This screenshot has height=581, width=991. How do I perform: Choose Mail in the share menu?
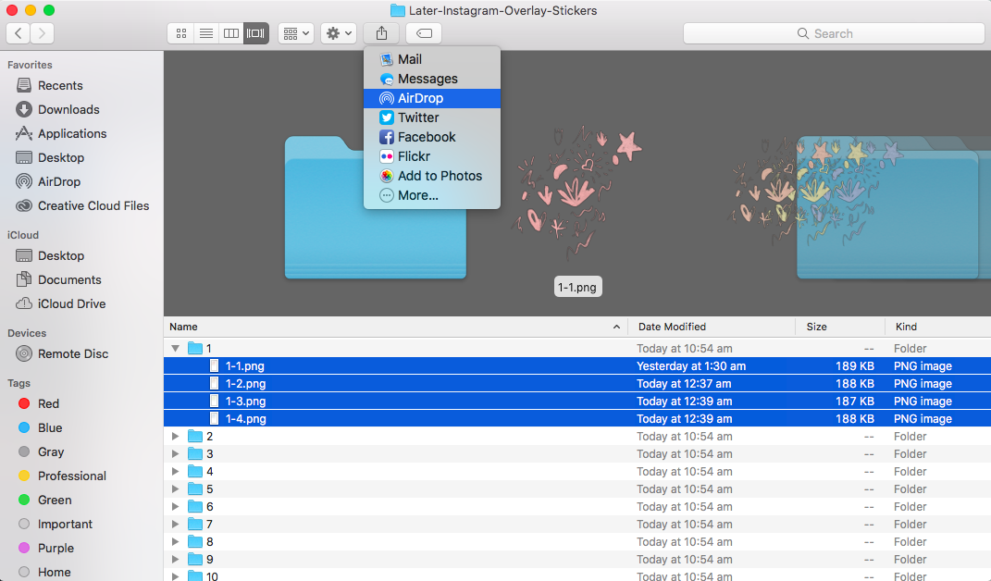(432, 59)
